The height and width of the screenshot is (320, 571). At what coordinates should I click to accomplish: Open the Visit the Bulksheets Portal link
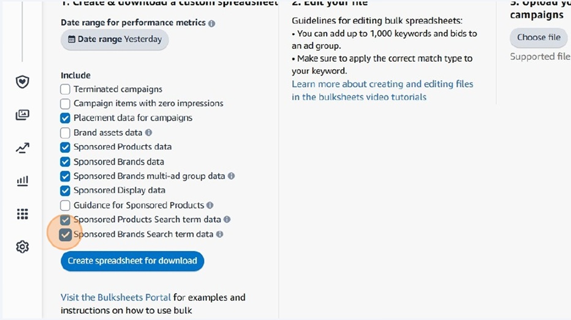(x=116, y=297)
